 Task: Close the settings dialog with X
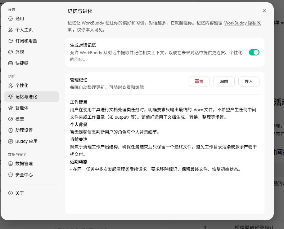coord(264,11)
